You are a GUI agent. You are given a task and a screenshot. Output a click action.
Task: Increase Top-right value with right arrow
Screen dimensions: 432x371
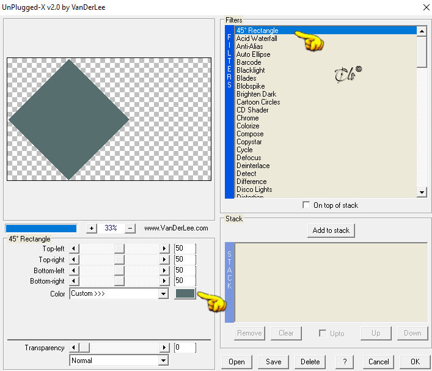tap(164, 259)
